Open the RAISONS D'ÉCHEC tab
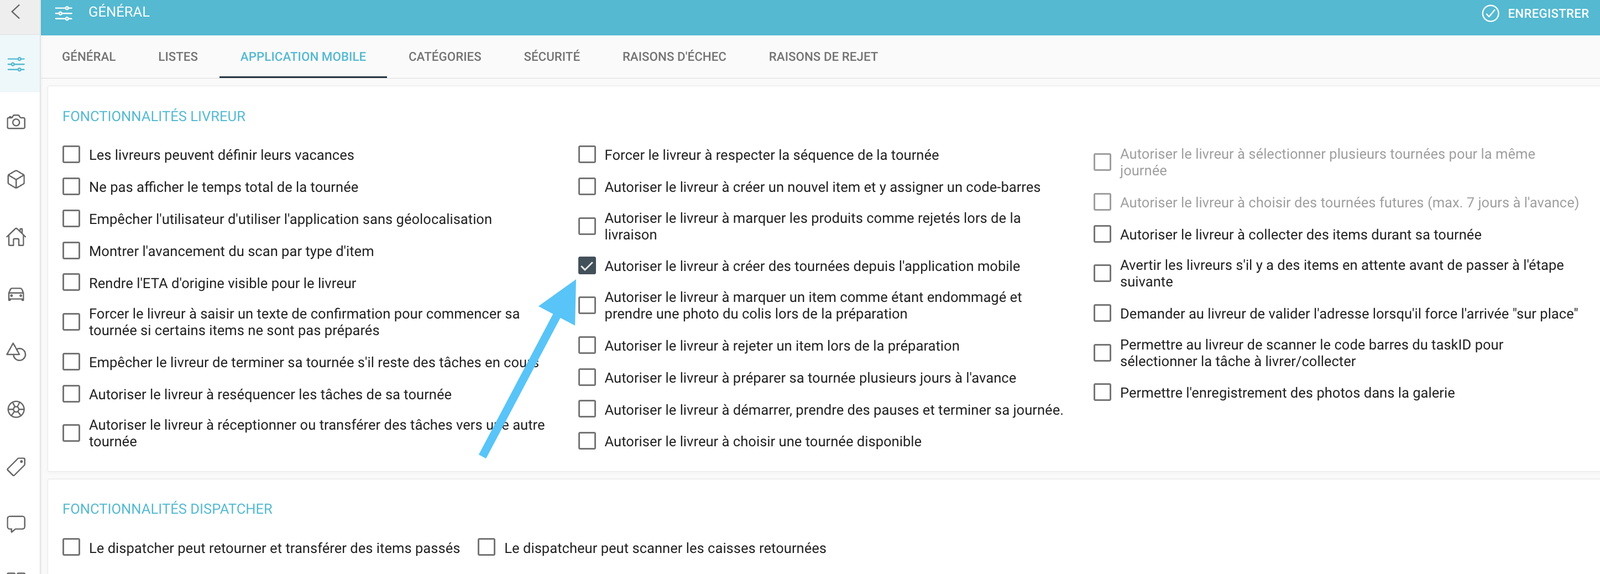 [674, 56]
